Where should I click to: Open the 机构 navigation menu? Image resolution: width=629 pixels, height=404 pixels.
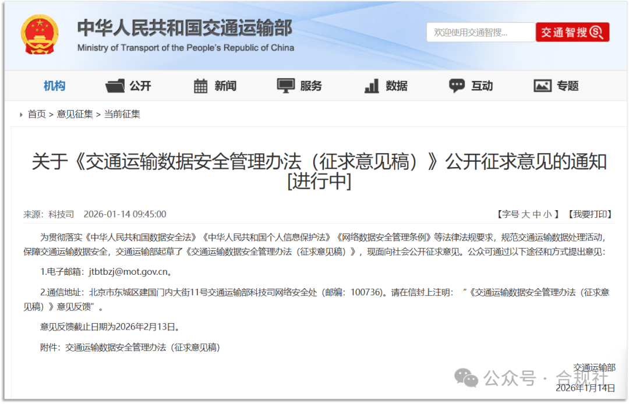pyautogui.click(x=54, y=86)
